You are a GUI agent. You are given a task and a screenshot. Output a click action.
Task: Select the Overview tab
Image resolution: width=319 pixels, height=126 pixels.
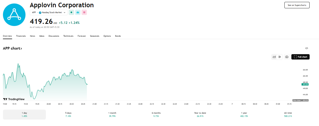tap(7, 36)
